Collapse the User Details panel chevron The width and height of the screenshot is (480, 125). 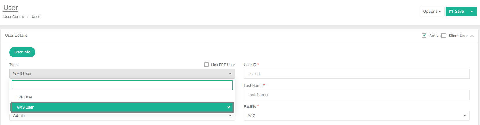(472, 36)
